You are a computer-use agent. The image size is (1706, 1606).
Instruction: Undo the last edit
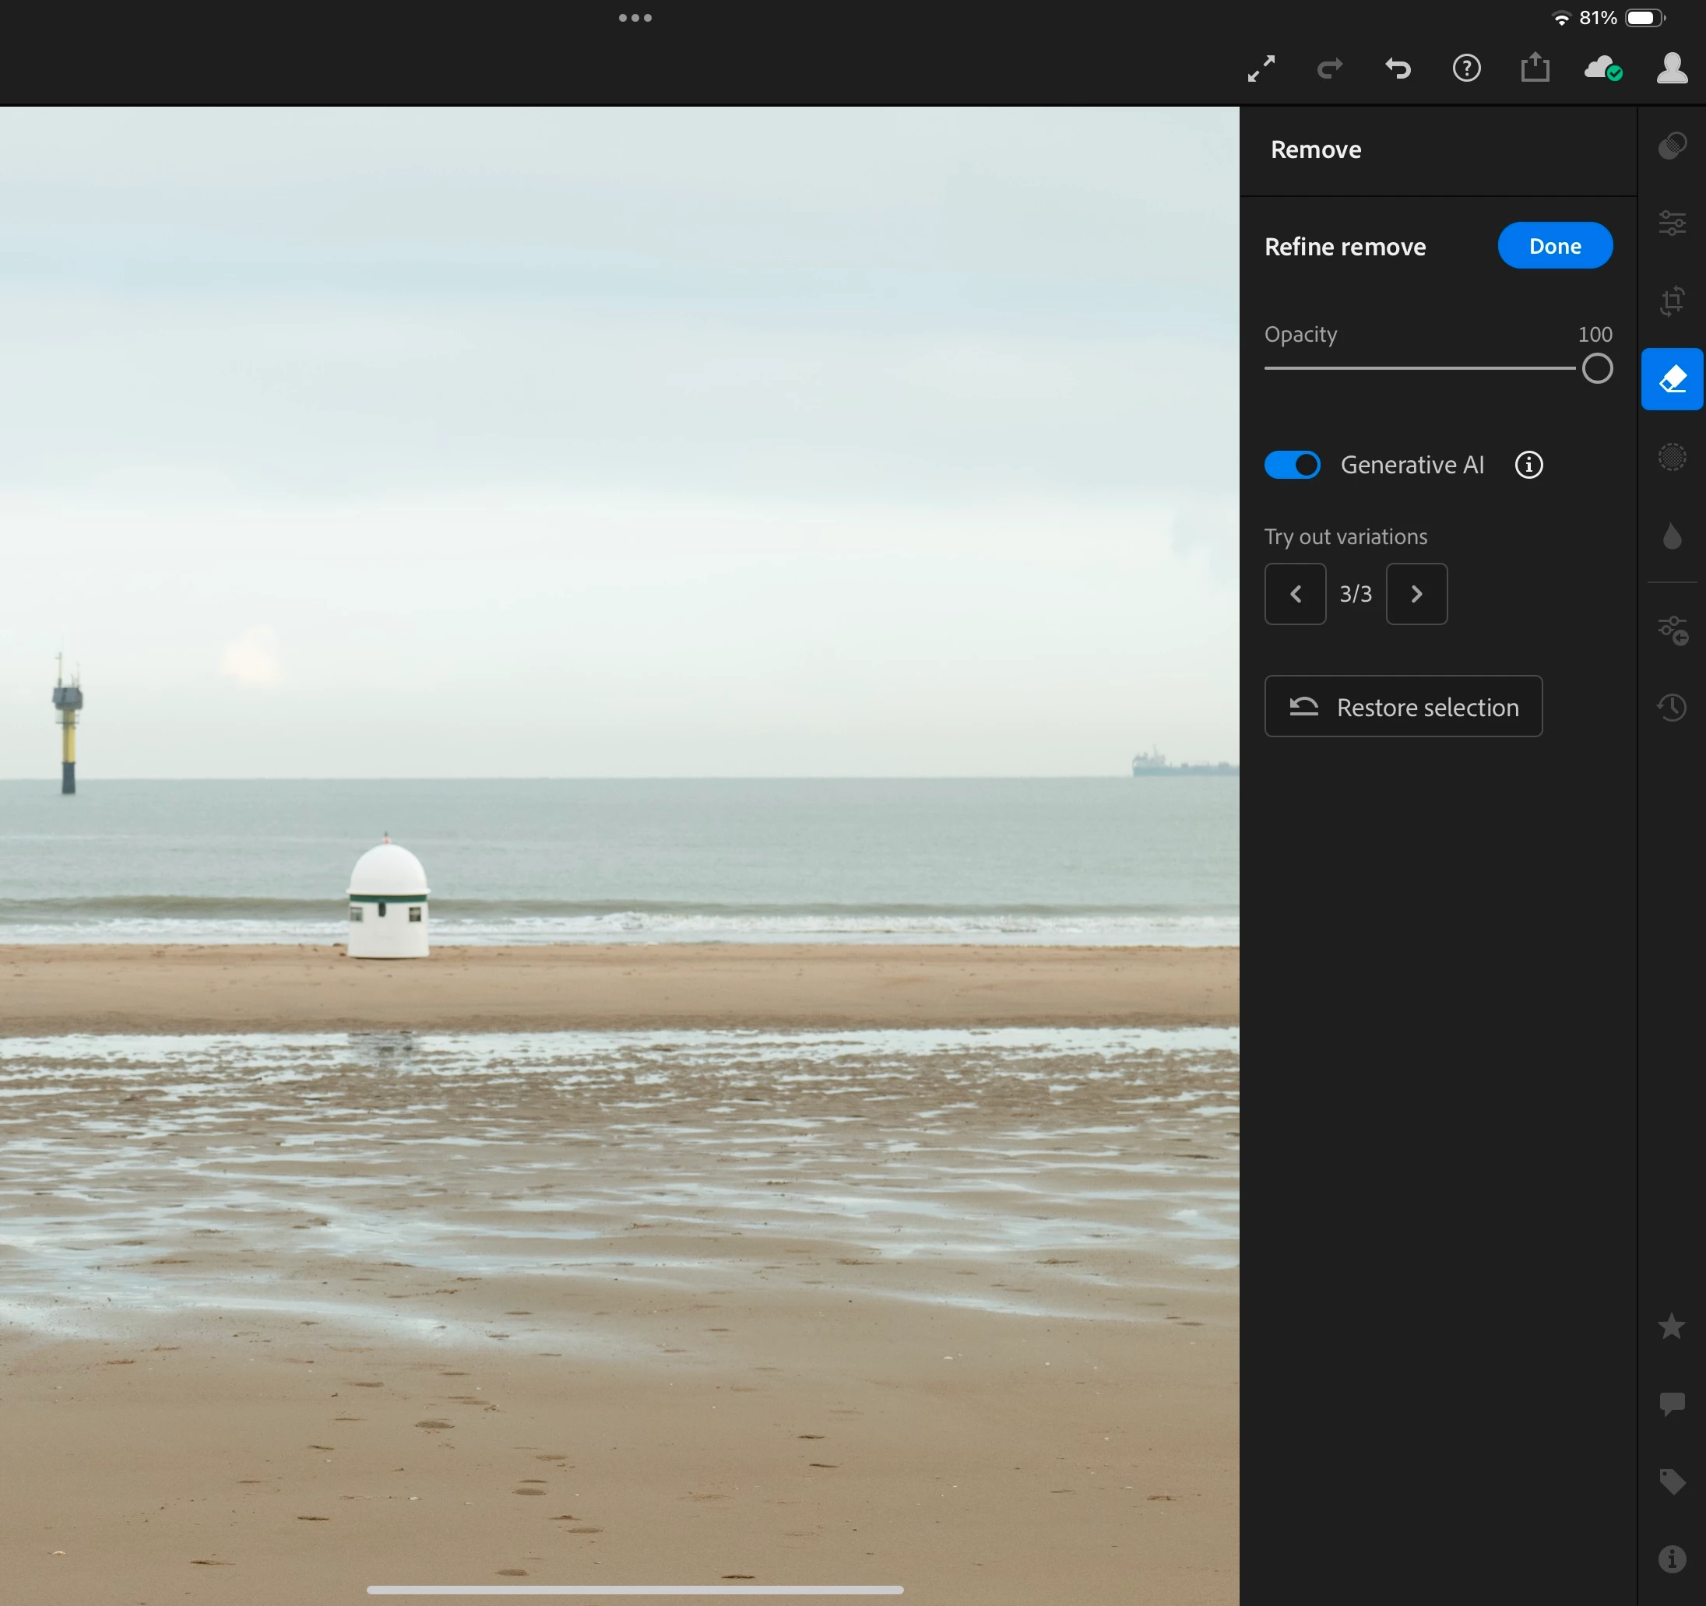coord(1398,68)
